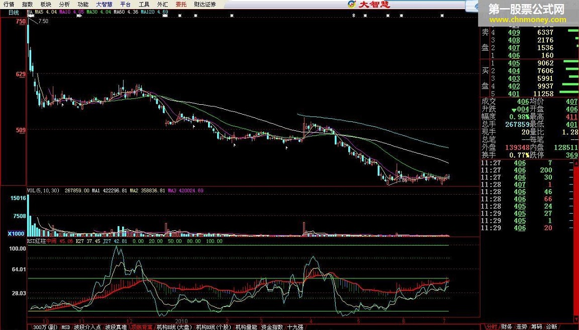Click buy level 3 price 403
Viewport: 579px width, 330px height.
(x=514, y=78)
